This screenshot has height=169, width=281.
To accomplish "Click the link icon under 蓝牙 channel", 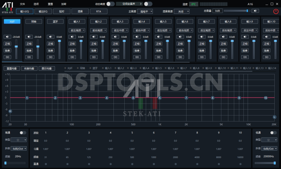I will pyautogui.click(x=51, y=57).
